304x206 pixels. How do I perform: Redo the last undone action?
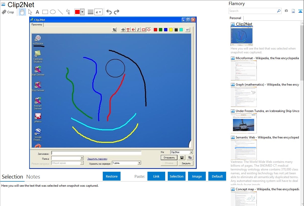[x=116, y=12]
